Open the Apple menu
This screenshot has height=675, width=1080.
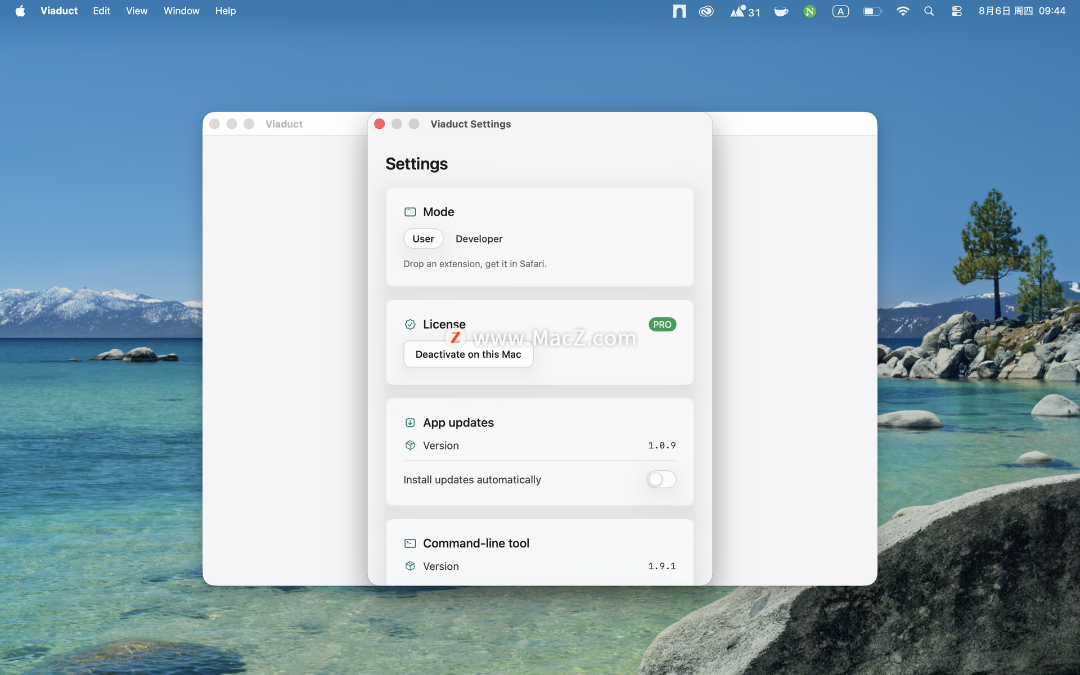click(x=20, y=11)
